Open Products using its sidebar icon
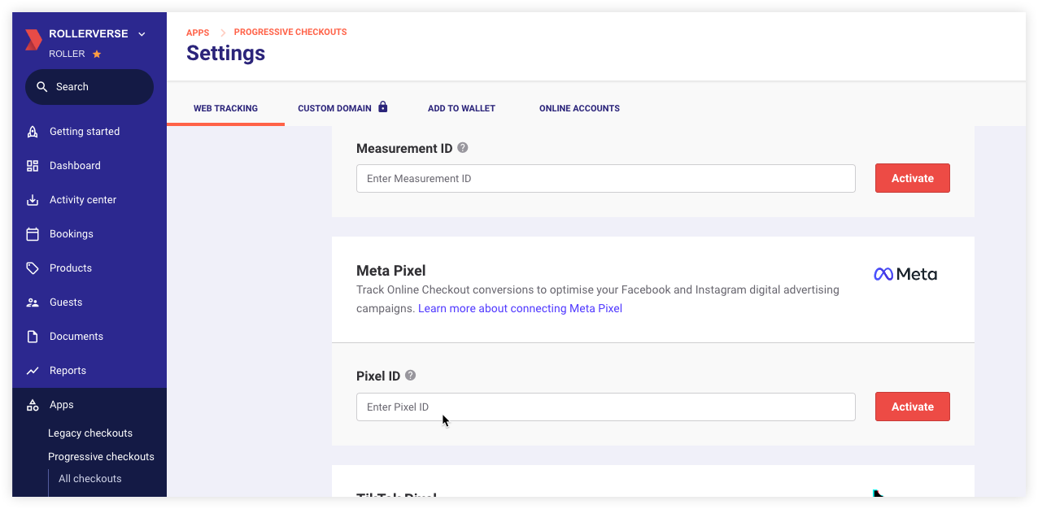 (33, 268)
